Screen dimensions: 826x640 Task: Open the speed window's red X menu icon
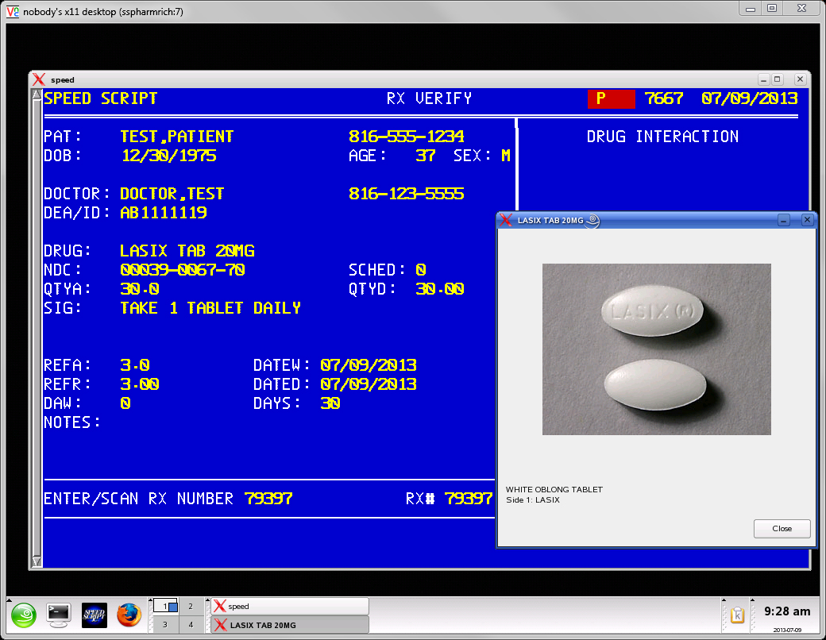click(39, 79)
